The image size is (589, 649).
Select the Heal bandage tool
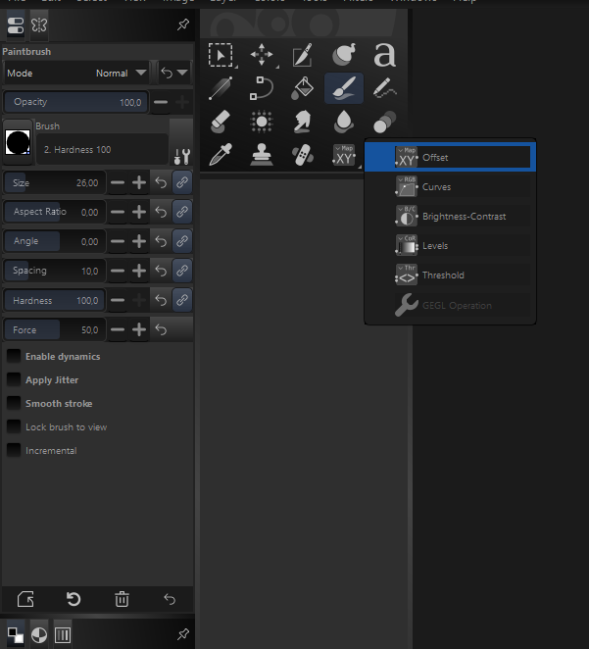(x=303, y=154)
